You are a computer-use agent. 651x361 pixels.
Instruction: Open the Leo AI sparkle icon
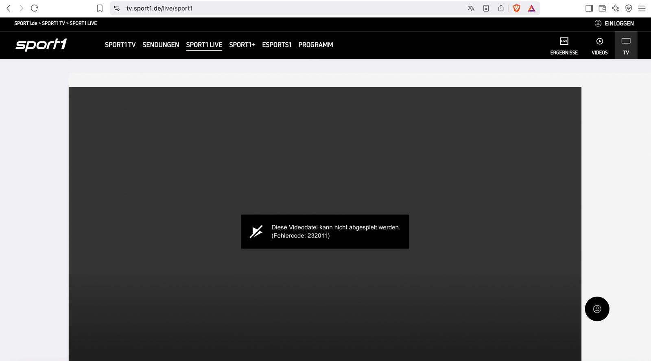(616, 8)
